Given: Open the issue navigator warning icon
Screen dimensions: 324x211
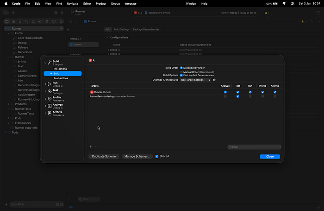Looking at the screenshot, I should [33, 21].
